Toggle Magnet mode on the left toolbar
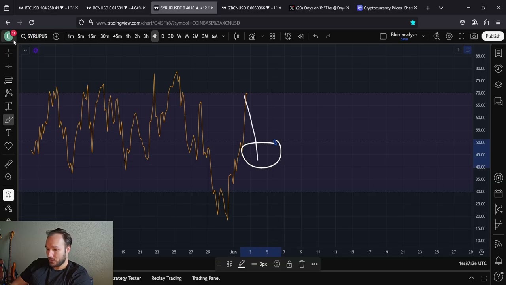This screenshot has height=285, width=506. (x=9, y=195)
